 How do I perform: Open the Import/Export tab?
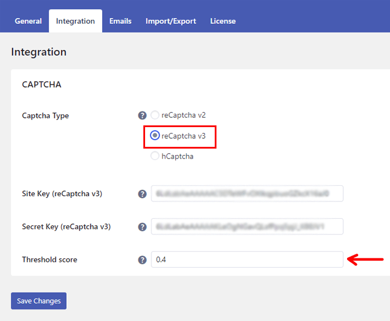click(171, 21)
